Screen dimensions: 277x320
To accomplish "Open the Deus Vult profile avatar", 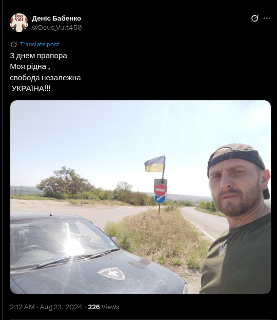I will tap(19, 23).
